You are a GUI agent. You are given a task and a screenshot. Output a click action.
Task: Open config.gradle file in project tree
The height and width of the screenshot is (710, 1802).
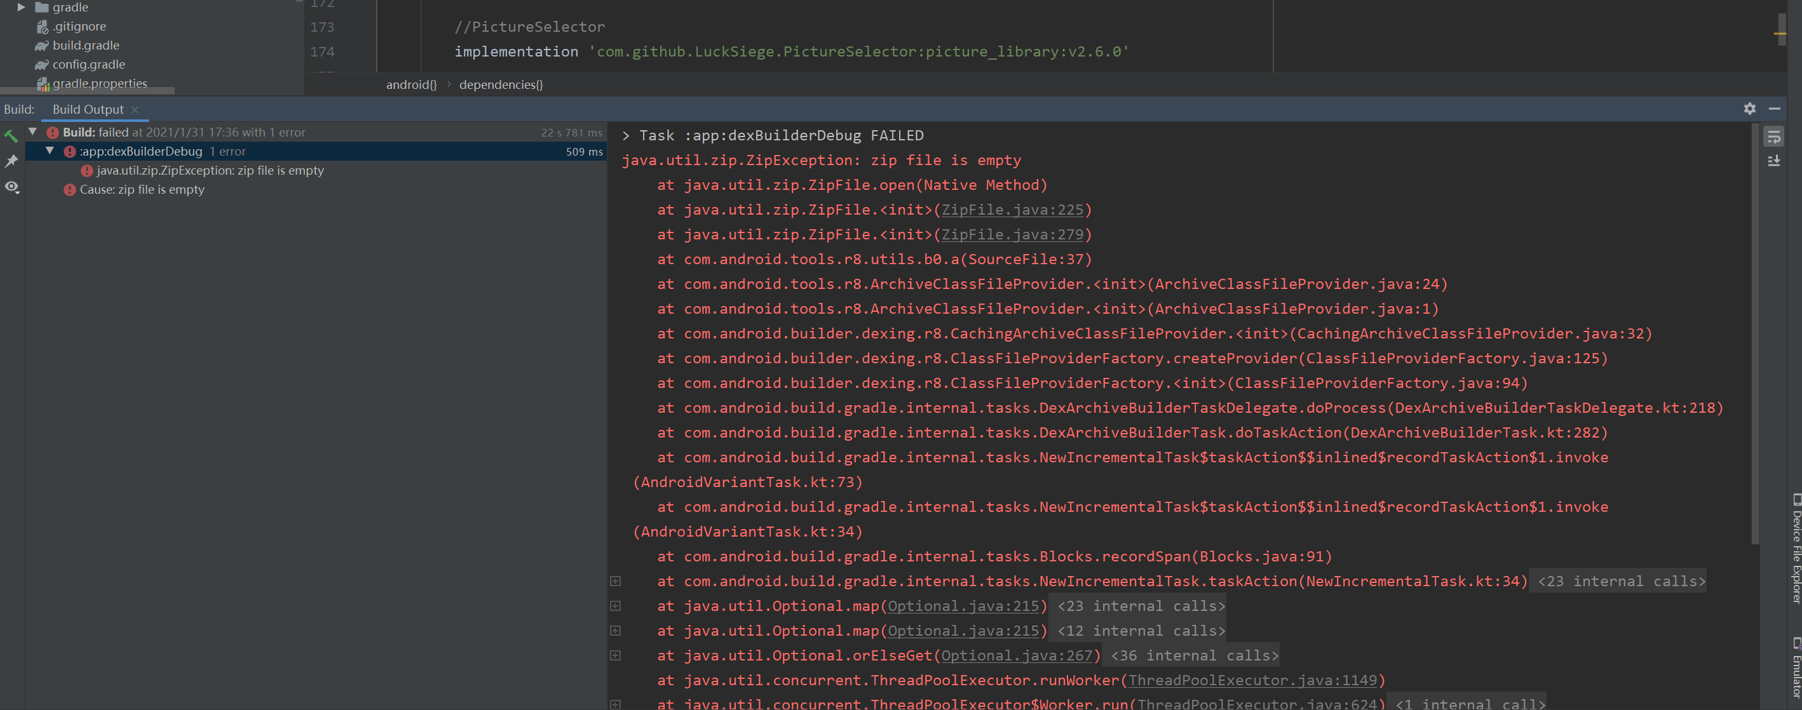click(x=89, y=64)
